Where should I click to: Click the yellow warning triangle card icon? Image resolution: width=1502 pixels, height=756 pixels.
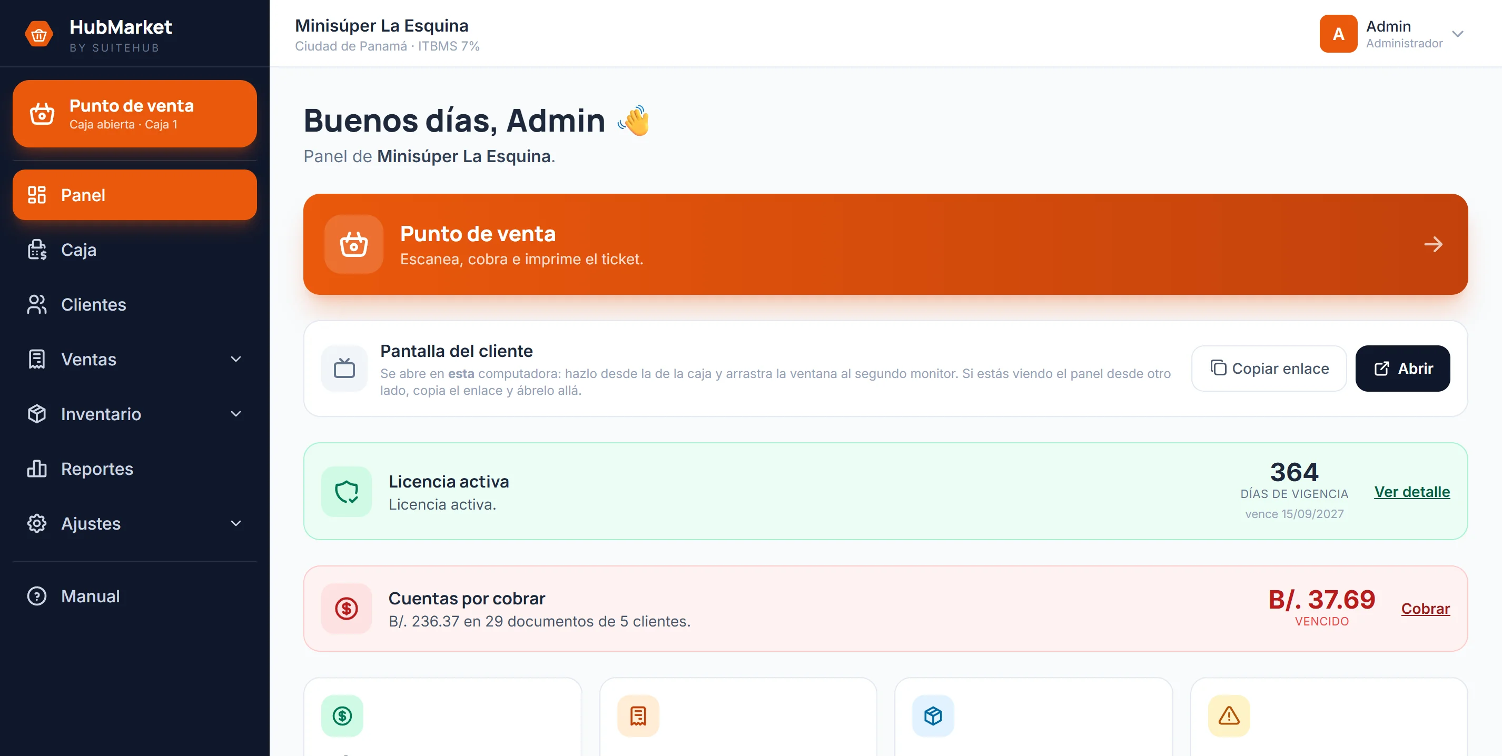[1229, 717]
